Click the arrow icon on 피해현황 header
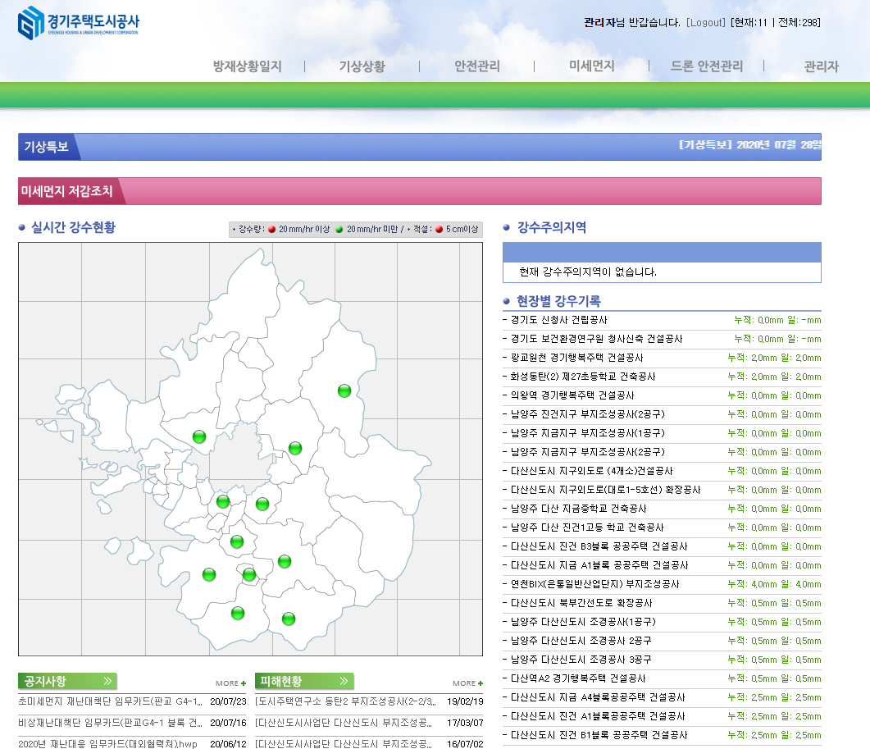The height and width of the screenshot is (749, 870). [x=344, y=681]
